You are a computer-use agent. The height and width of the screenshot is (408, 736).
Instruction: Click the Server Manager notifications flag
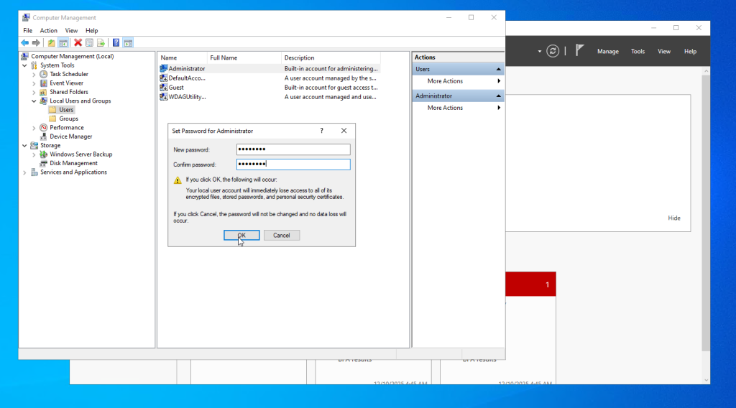pyautogui.click(x=580, y=50)
